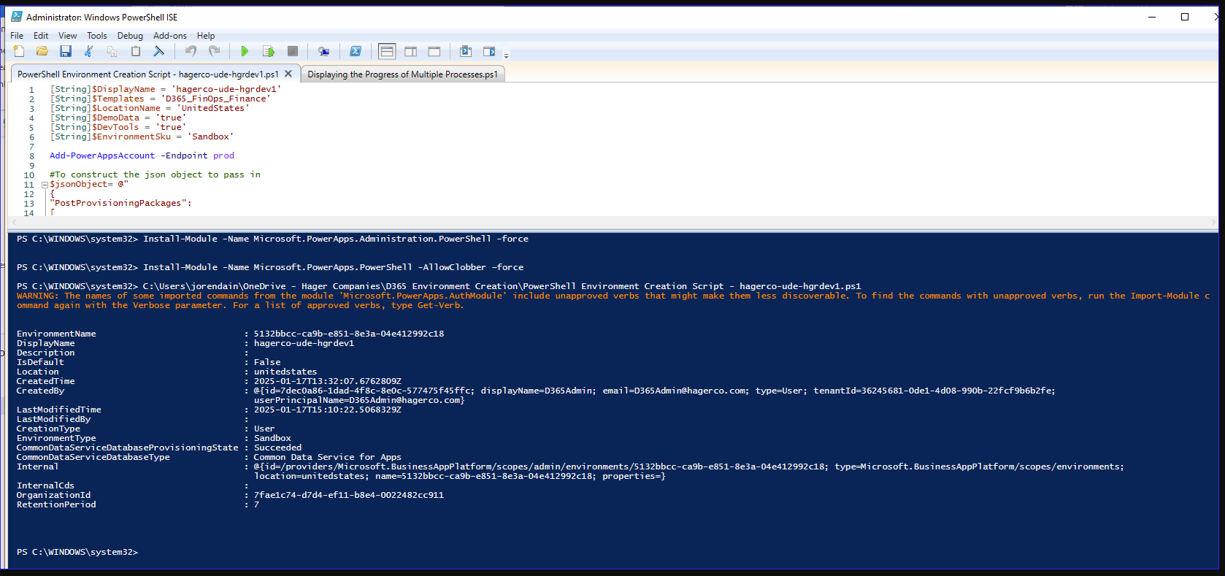
Task: Show script pane maximized icon
Action: point(434,51)
